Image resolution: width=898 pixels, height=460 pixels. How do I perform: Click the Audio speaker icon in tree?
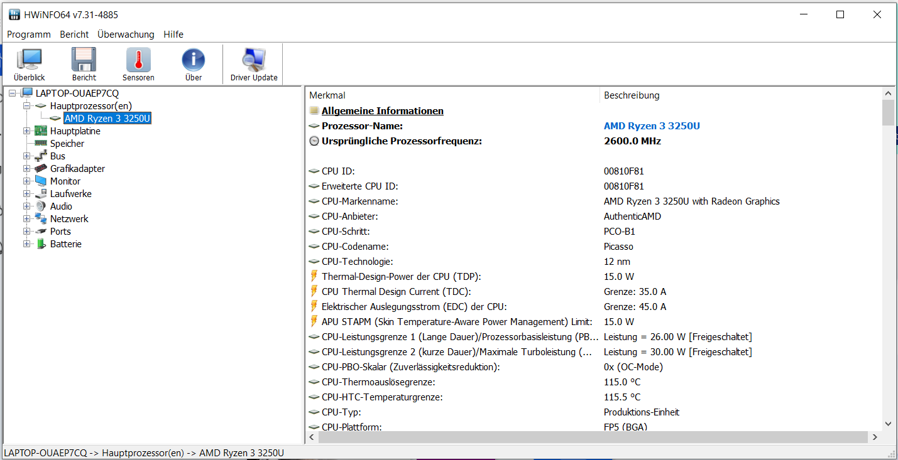pos(41,206)
